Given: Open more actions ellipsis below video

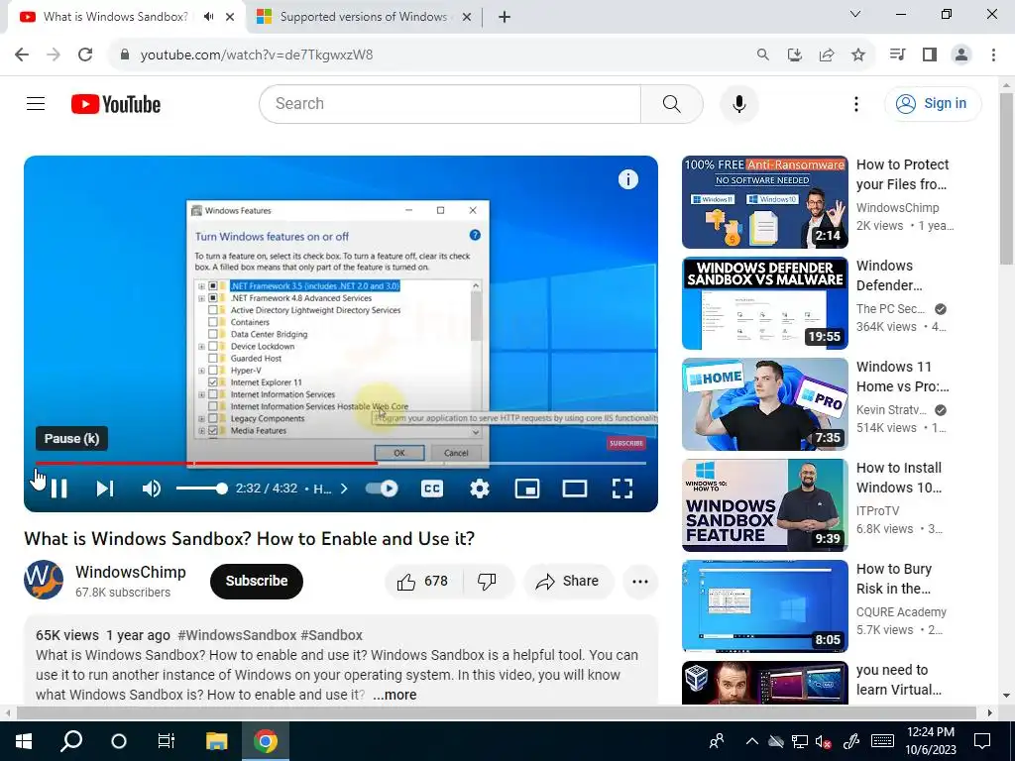Looking at the screenshot, I should (640, 581).
